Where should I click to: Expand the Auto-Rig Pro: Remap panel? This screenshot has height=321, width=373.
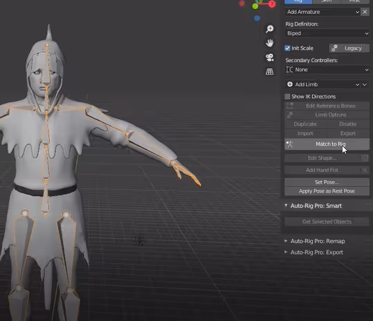click(318, 241)
